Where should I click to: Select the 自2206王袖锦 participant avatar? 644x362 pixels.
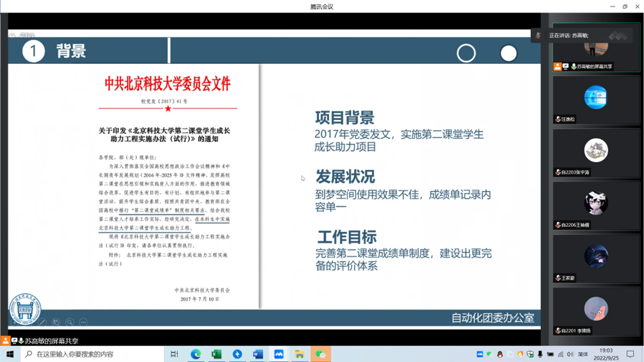(x=596, y=203)
